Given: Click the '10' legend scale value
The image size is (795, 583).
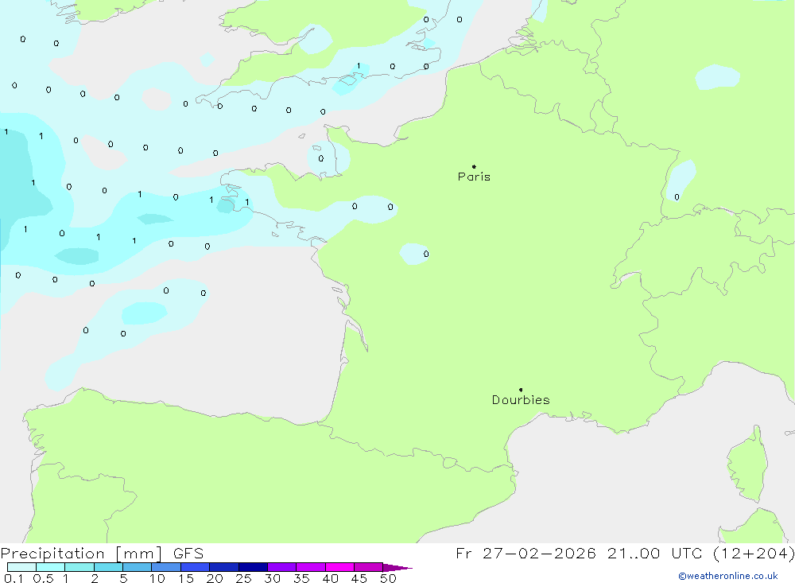Looking at the screenshot, I should [x=157, y=578].
